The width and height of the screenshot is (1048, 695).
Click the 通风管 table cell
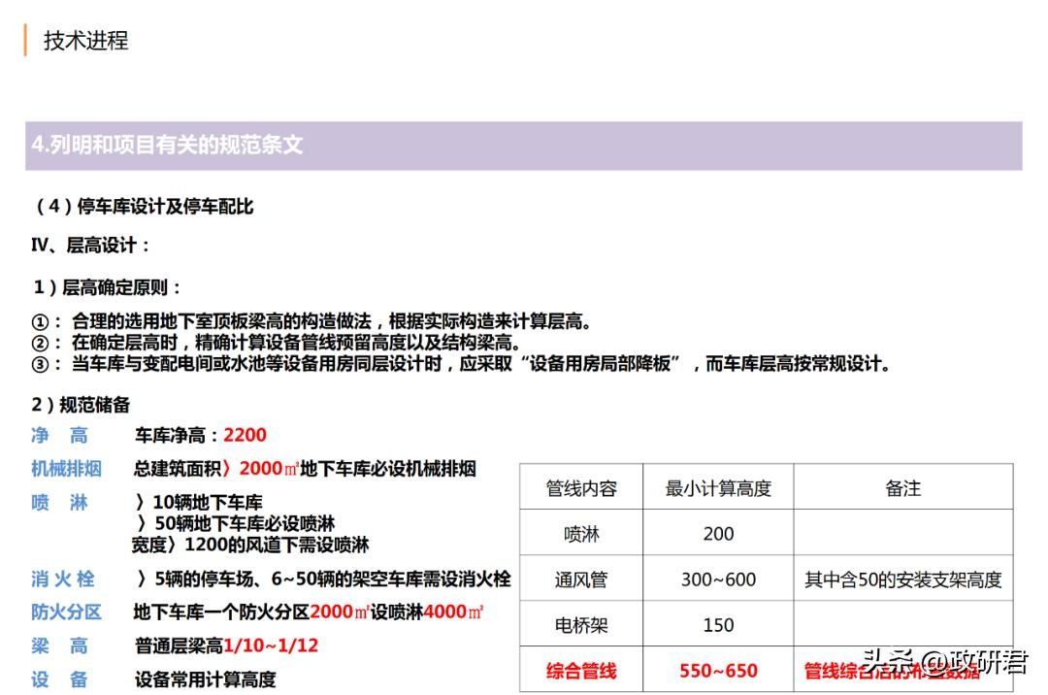581,579
